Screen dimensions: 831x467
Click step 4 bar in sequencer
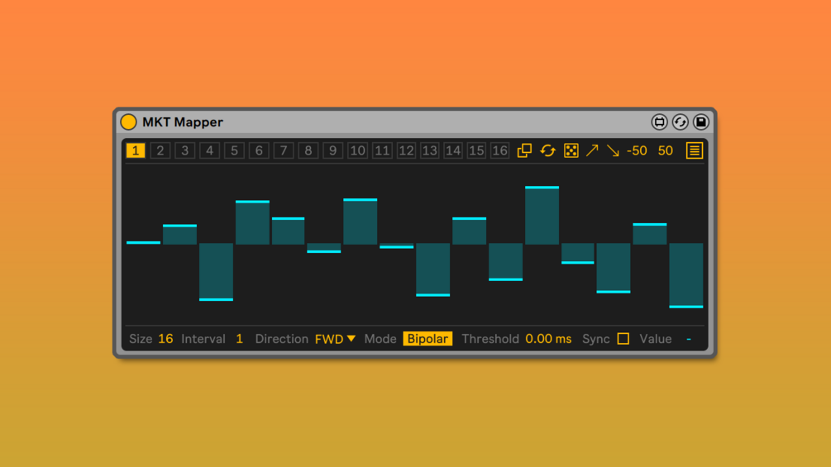tap(252, 222)
